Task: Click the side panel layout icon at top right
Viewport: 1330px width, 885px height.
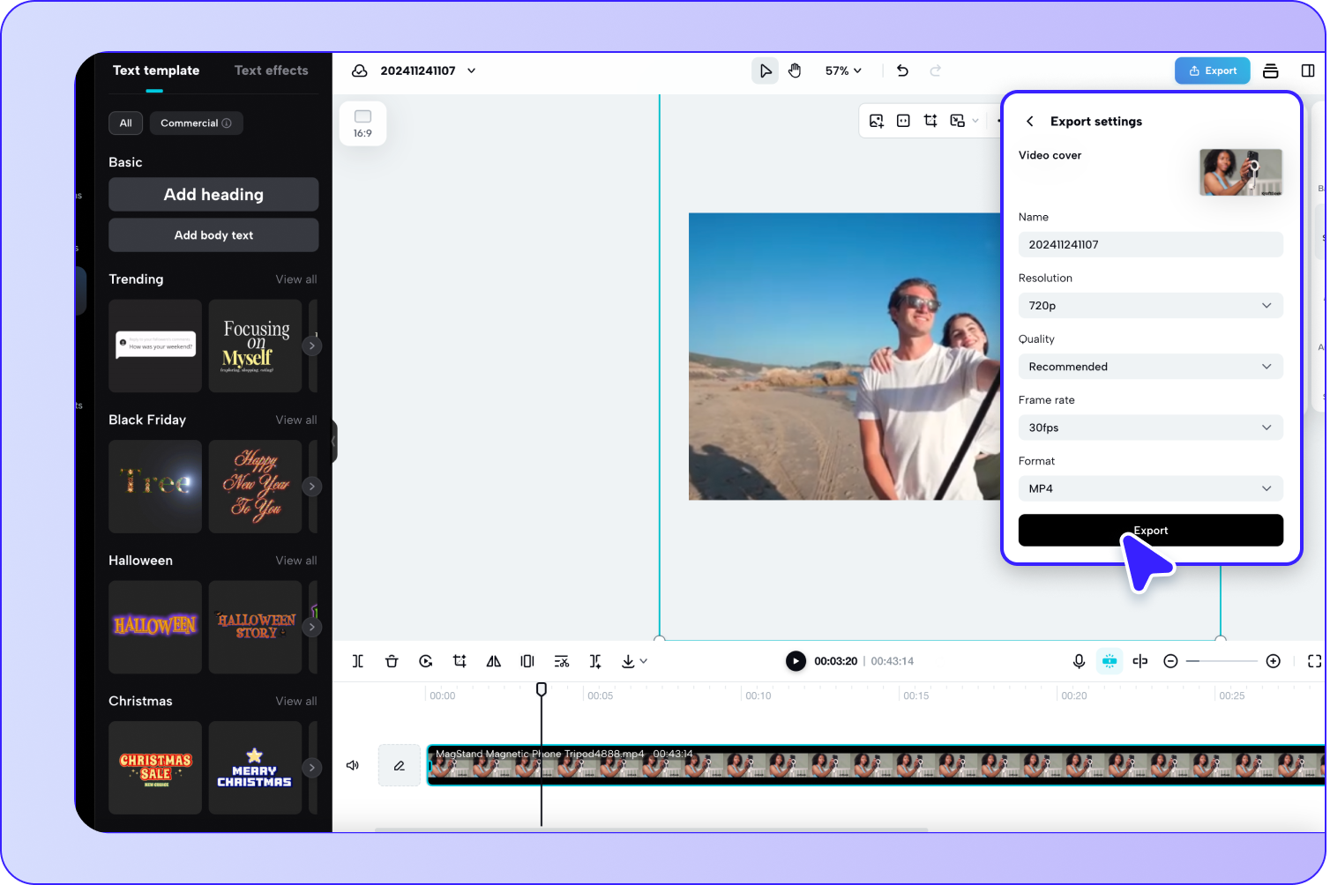Action: click(1308, 71)
